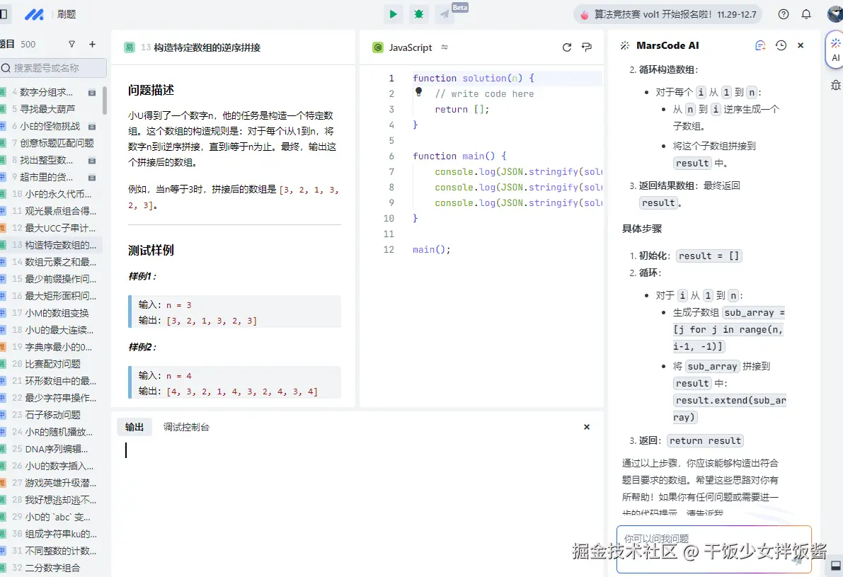This screenshot has height=577, width=843.
Task: Click the lightbulb hint icon on line 2
Action: (x=419, y=92)
